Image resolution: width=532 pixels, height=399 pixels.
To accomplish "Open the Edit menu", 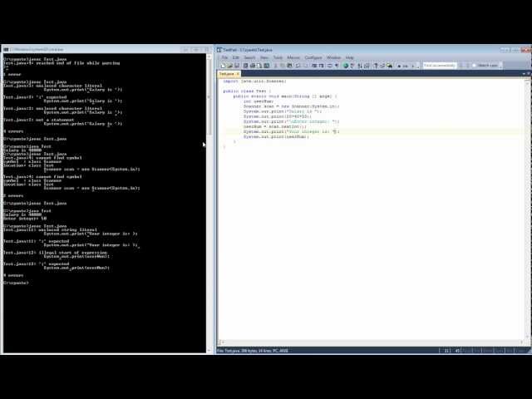I will (x=236, y=57).
